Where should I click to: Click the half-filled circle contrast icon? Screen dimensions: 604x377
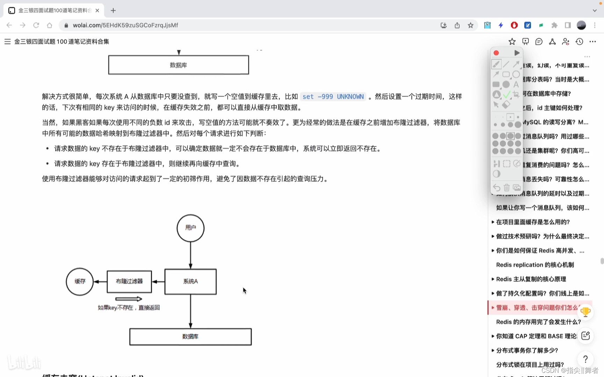click(496, 174)
